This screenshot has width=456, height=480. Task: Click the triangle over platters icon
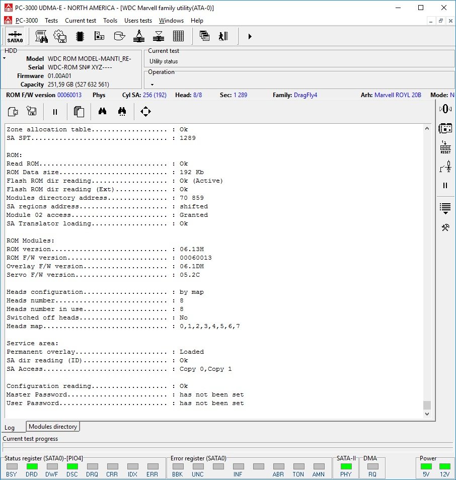point(159,36)
